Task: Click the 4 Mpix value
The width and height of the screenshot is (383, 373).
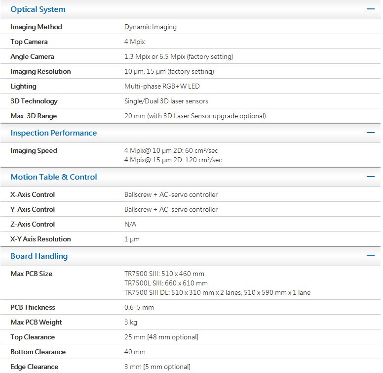Action: pyautogui.click(x=135, y=42)
